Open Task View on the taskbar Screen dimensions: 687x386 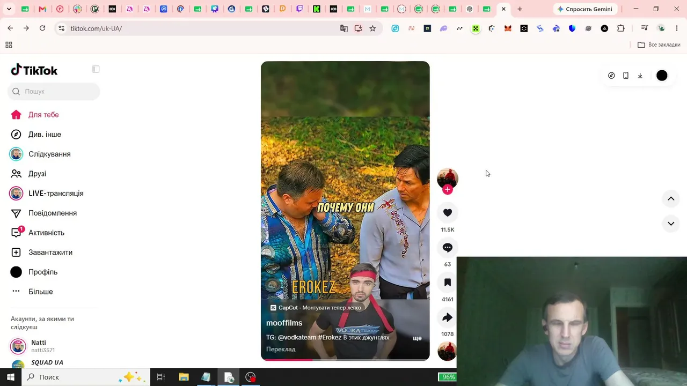[x=160, y=377]
